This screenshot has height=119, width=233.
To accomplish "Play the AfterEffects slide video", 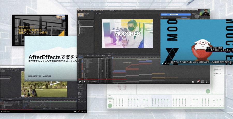I will 26,80.
